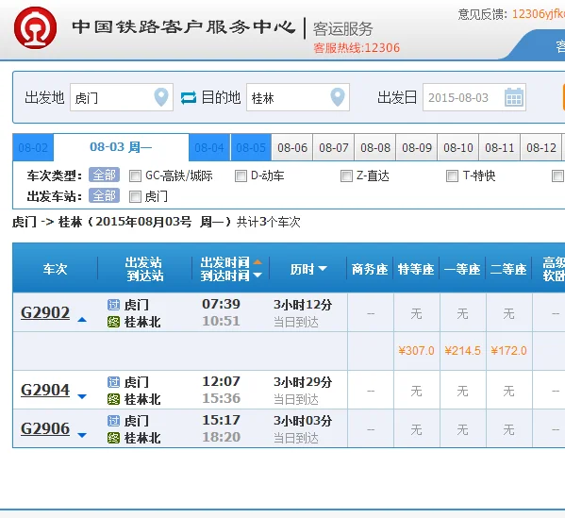Check the Z-直达 train type filter
This screenshot has height=518, width=565.
[x=346, y=175]
